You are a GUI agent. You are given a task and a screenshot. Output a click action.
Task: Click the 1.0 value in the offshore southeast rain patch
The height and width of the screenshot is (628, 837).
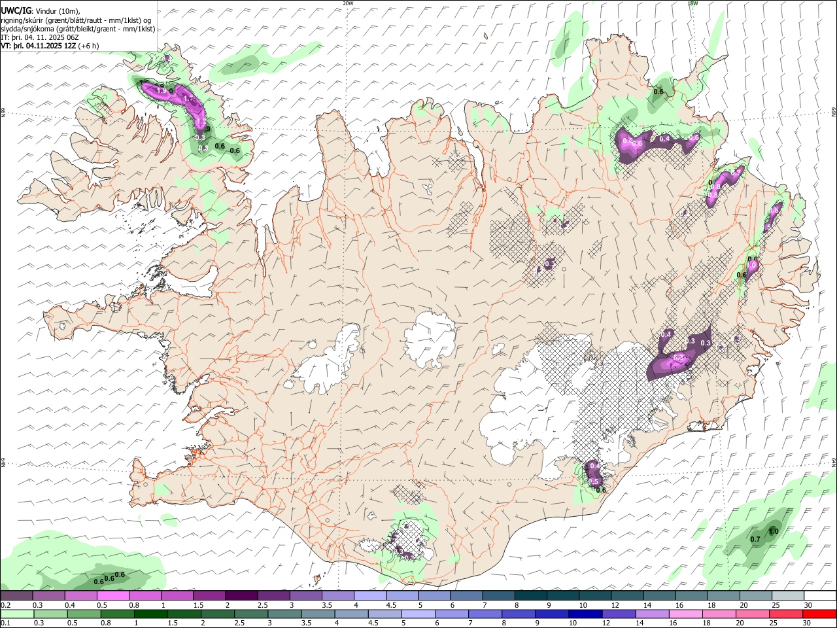click(x=774, y=532)
